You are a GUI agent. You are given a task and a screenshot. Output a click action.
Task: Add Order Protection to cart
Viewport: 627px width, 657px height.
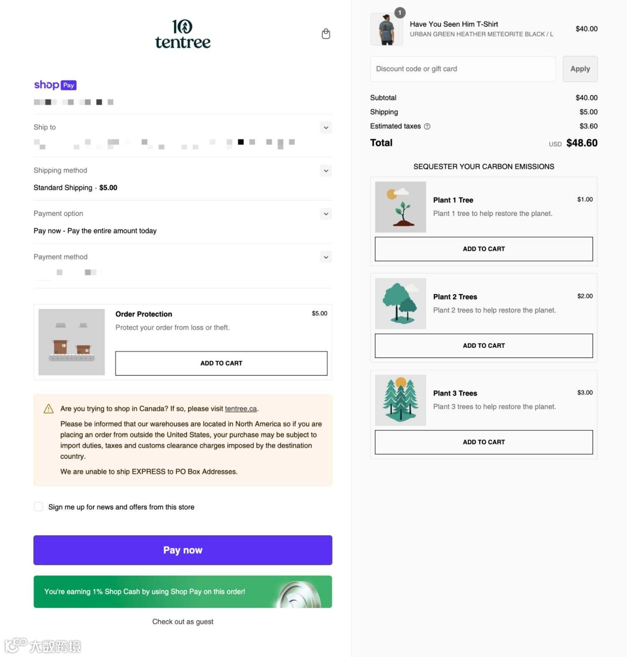pos(221,363)
